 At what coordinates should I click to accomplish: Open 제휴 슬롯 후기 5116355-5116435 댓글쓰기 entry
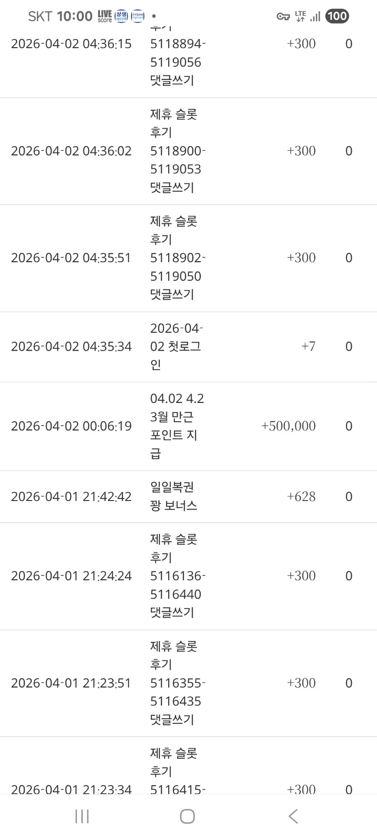pos(178,683)
